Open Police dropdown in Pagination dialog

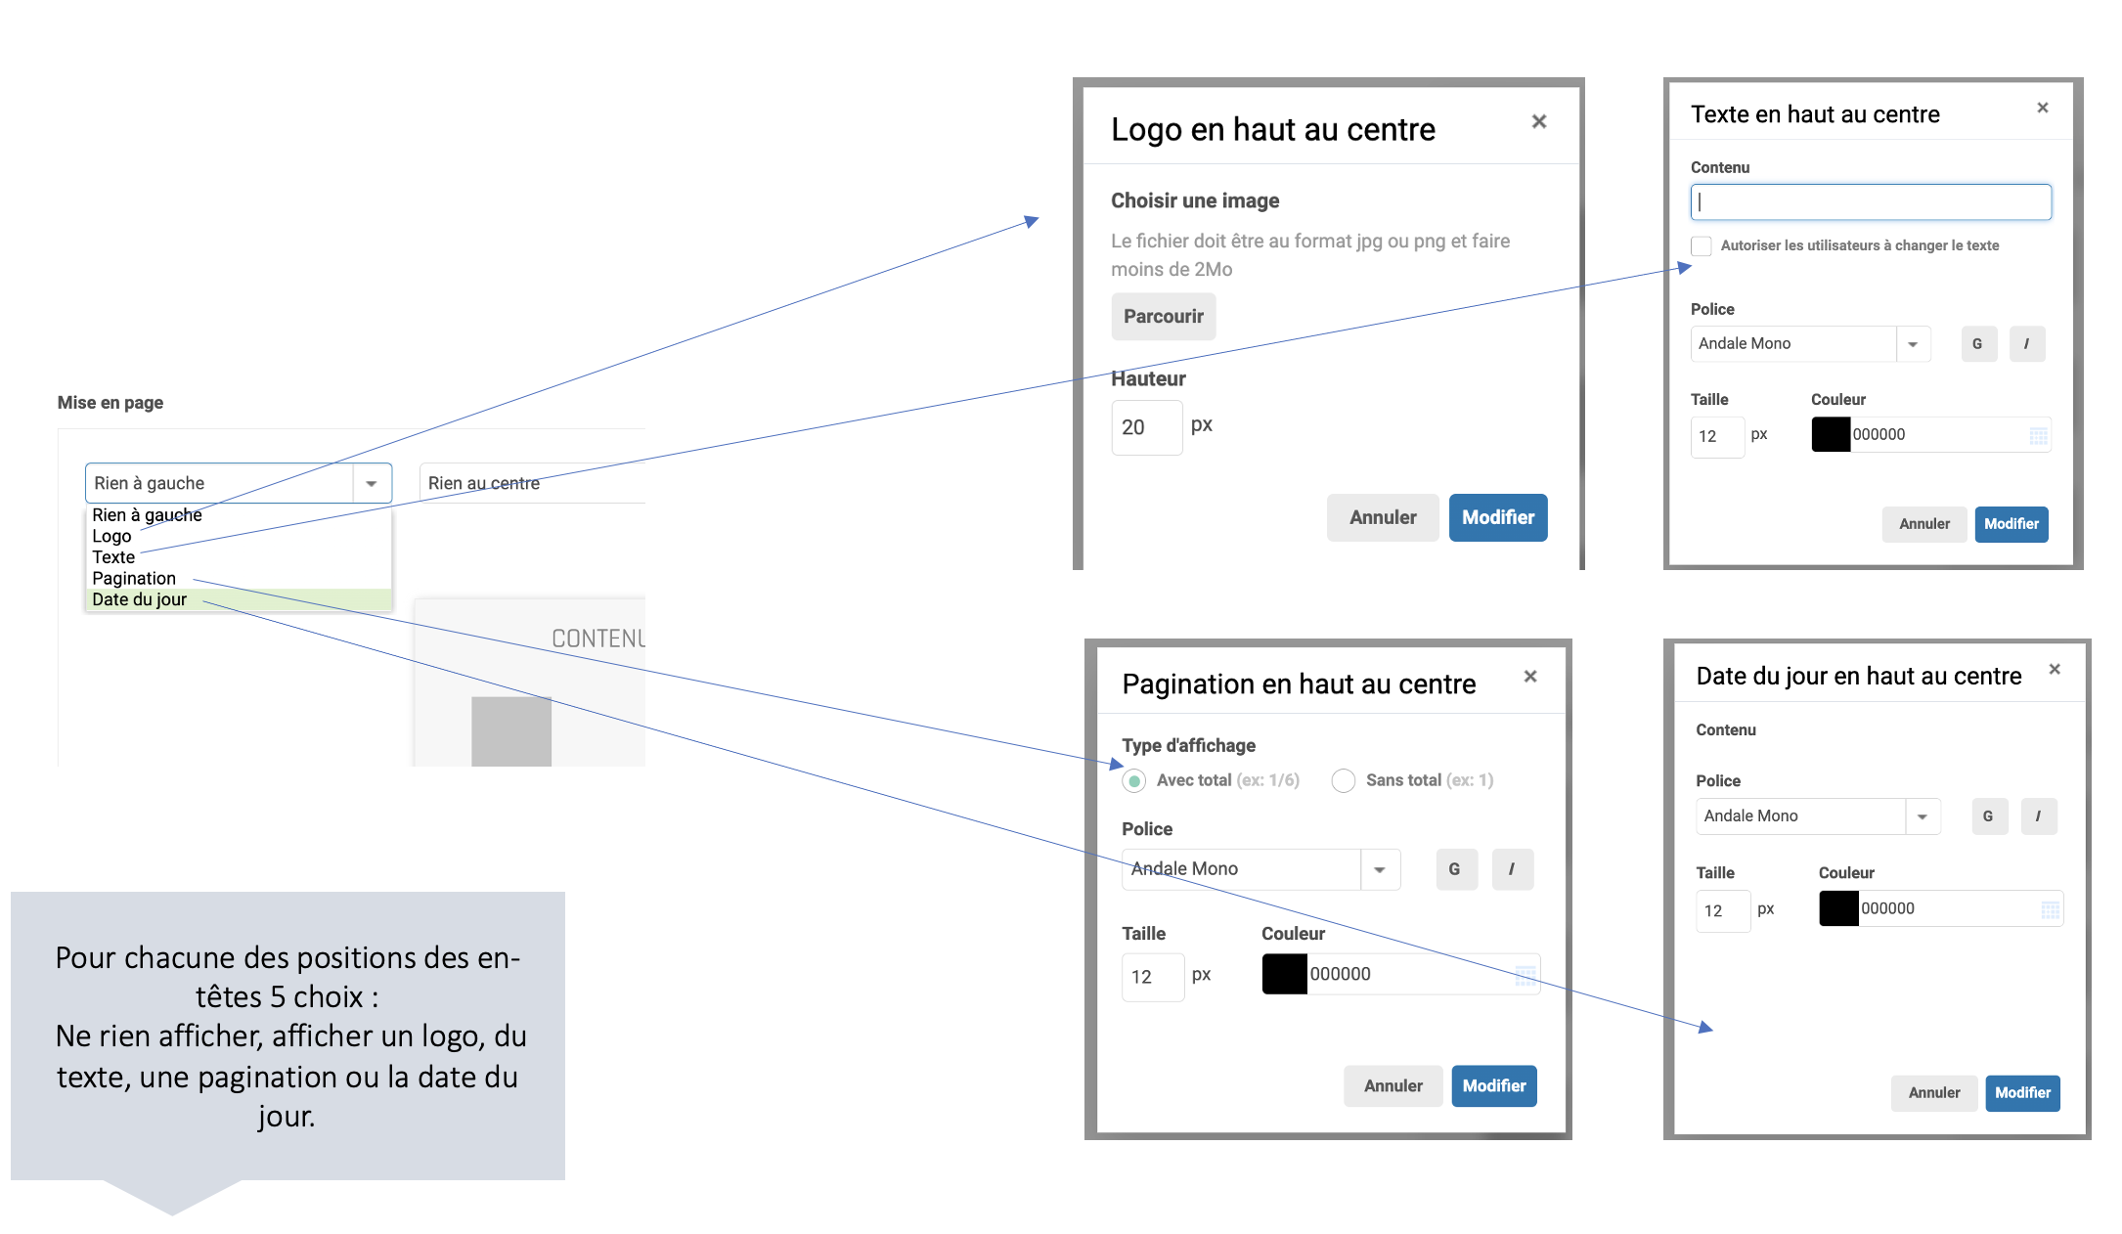pos(1380,869)
